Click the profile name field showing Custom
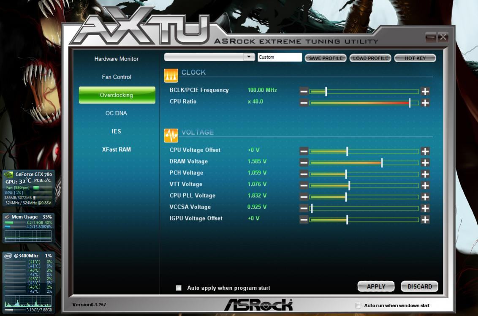The width and height of the screenshot is (478, 316). (x=280, y=57)
